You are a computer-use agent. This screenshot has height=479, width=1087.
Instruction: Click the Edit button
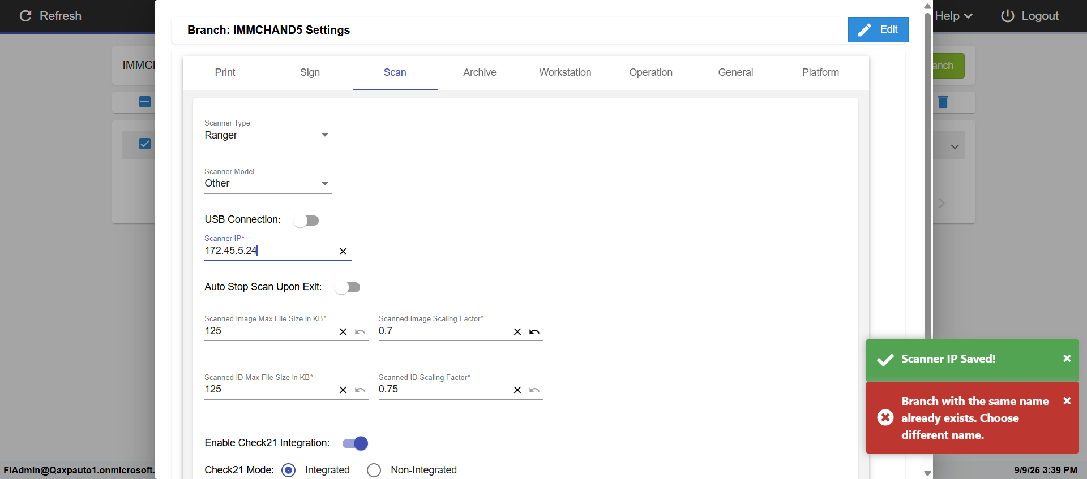click(x=878, y=30)
